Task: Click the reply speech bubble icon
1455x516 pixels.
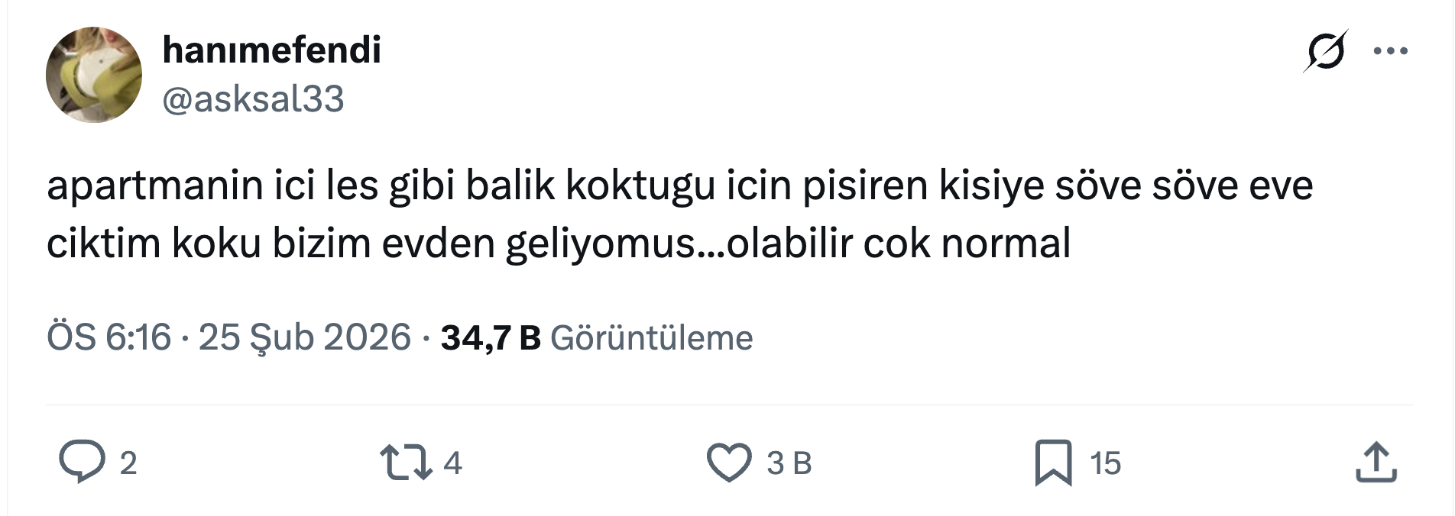Action: pos(82,462)
